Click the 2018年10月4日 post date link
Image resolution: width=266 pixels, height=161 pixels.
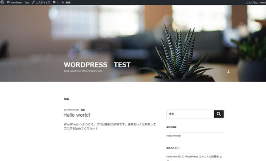pos(71,110)
